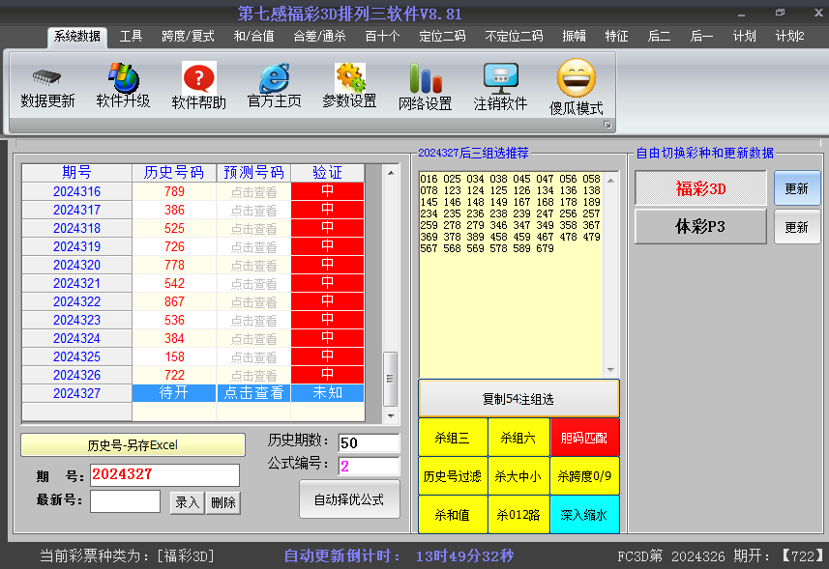
Task: Click ribbon group expand launcher icon
Action: tap(607, 125)
